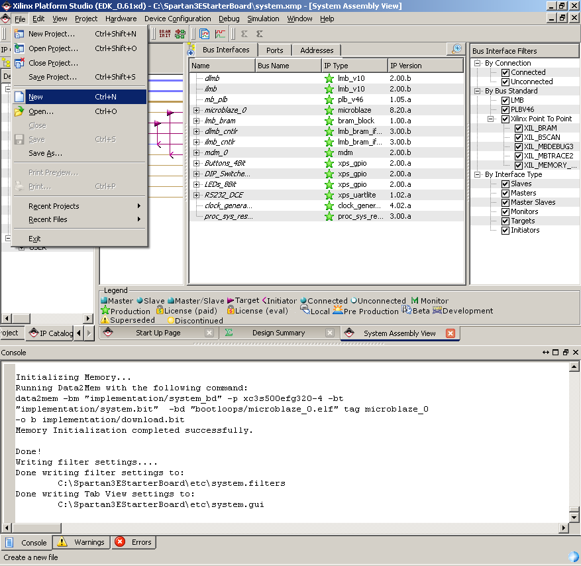Choose Open Project from the File menu
The width and height of the screenshot is (581, 566).
(79, 48)
